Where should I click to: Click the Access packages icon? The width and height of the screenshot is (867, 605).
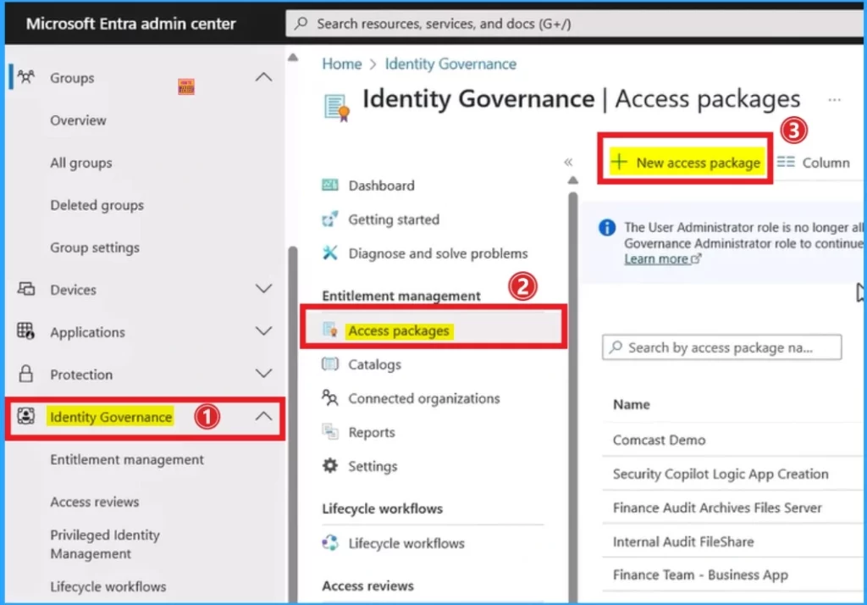330,330
